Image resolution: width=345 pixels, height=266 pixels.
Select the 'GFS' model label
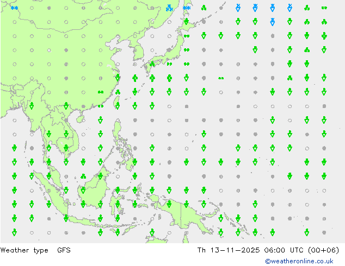tap(64, 250)
